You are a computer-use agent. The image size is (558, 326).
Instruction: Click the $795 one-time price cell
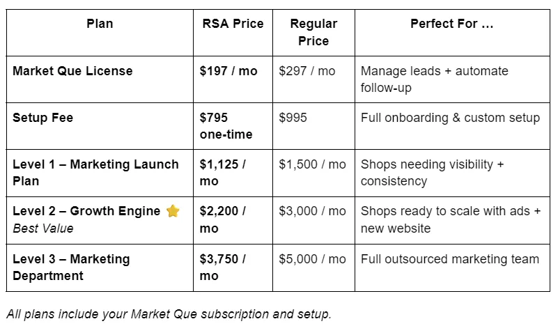(226, 126)
